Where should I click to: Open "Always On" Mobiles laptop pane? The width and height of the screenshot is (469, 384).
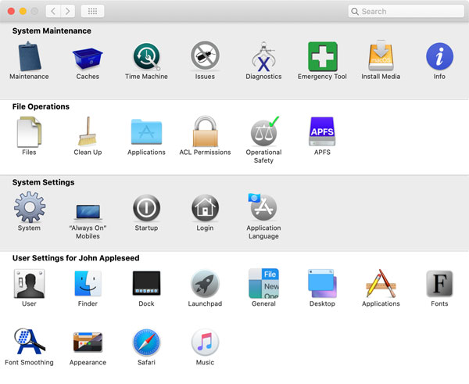pyautogui.click(x=88, y=212)
